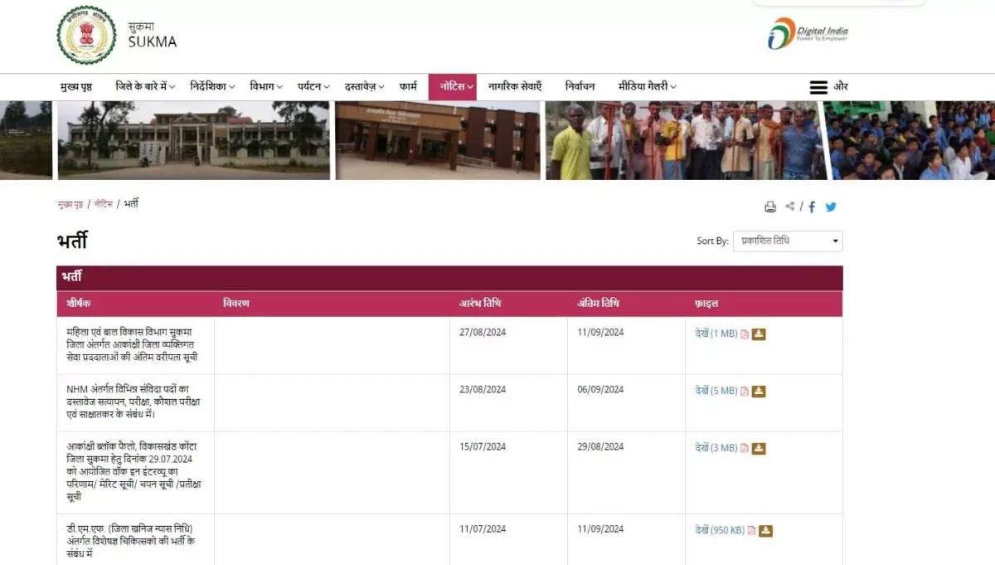995x565 pixels.
Task: Download the 1 MB file via download icon
Action: 759,334
